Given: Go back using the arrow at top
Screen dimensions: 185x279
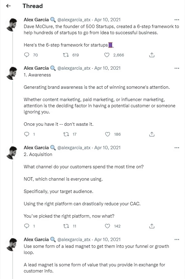Looking at the screenshot, I should (9, 6).
